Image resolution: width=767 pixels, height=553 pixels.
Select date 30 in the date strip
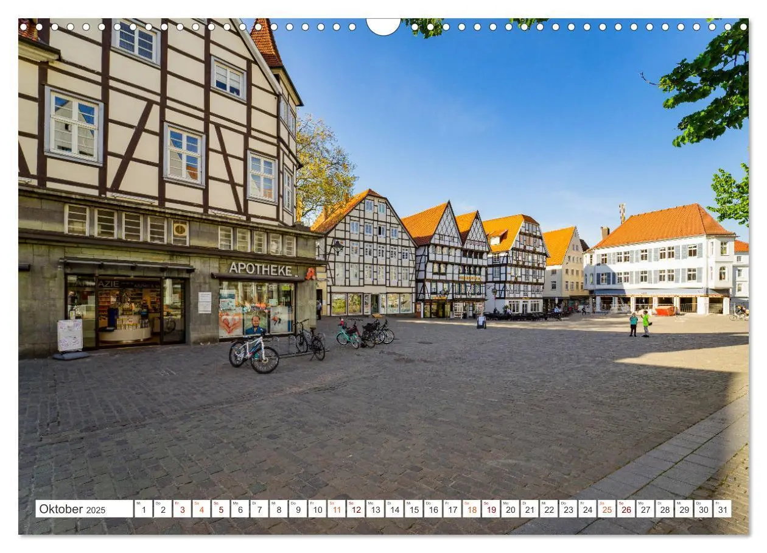[x=702, y=509]
